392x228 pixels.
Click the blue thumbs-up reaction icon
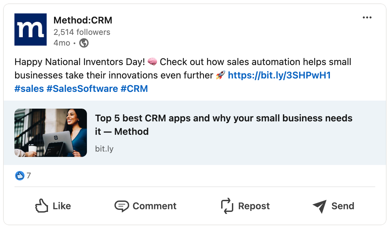[20, 175]
